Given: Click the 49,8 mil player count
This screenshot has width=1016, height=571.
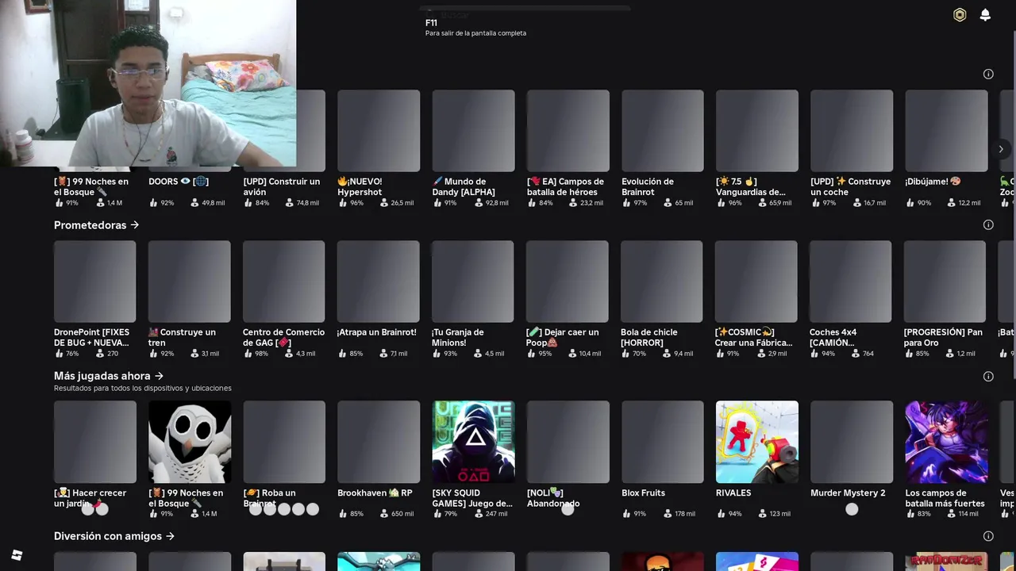Looking at the screenshot, I should point(213,203).
